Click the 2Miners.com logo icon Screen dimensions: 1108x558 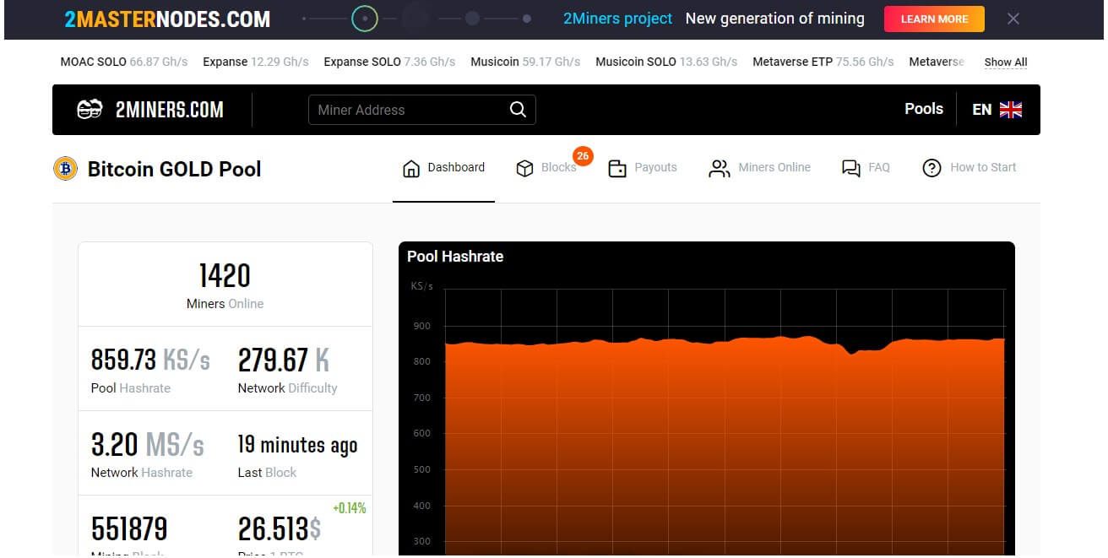pos(90,110)
